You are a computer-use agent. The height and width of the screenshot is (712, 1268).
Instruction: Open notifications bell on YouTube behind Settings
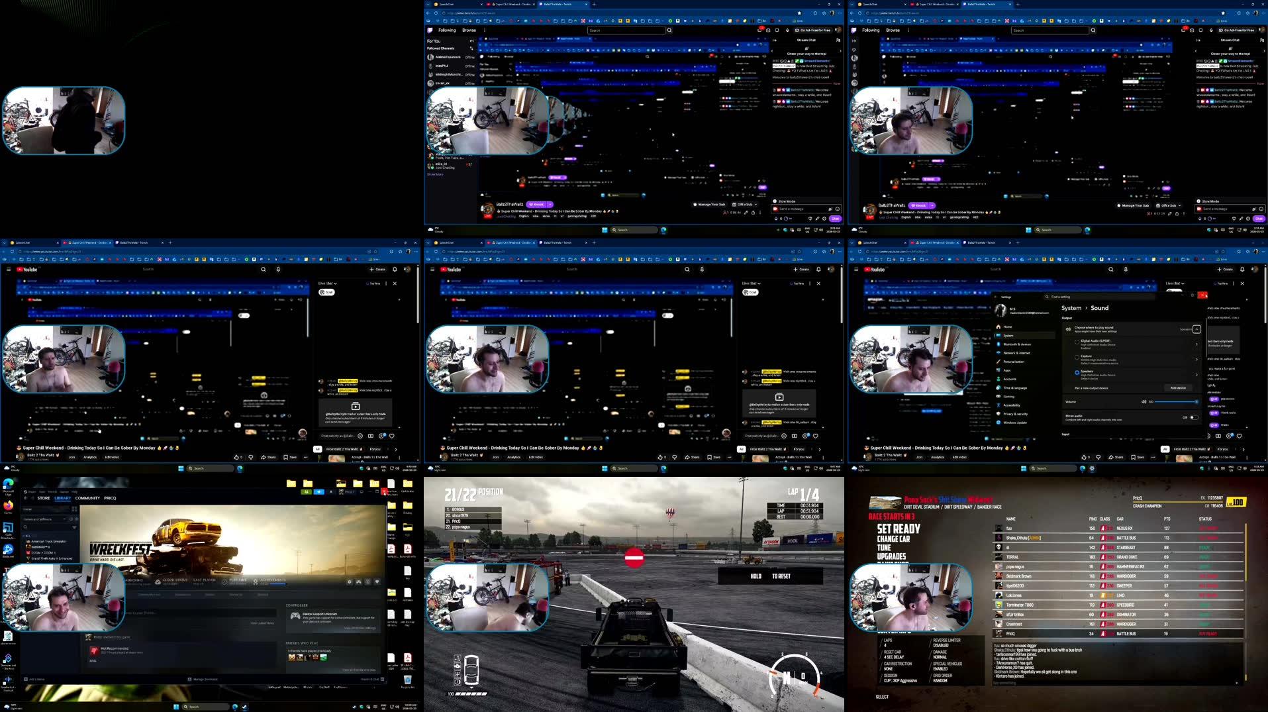click(1242, 270)
